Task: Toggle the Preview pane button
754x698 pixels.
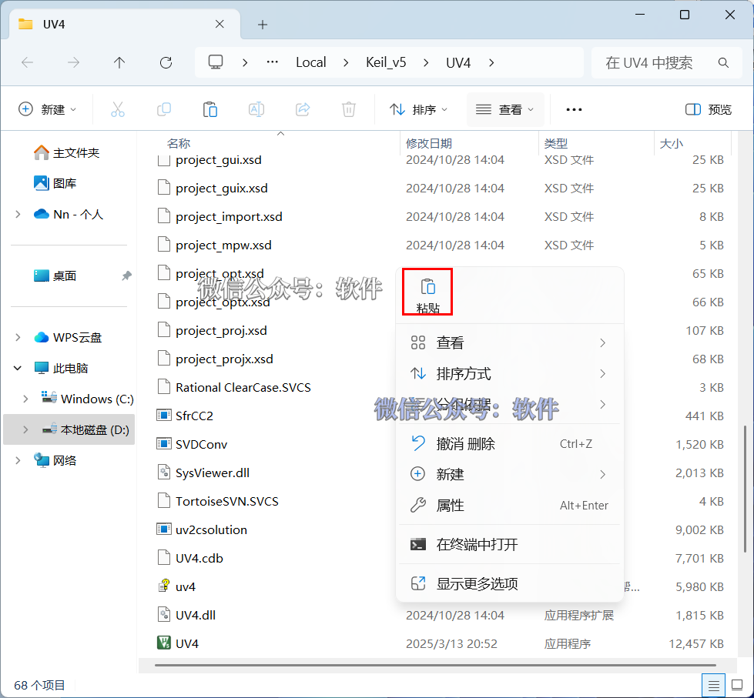Action: (x=708, y=109)
